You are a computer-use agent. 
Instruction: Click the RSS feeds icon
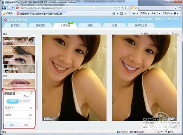pyautogui.click(x=122, y=13)
